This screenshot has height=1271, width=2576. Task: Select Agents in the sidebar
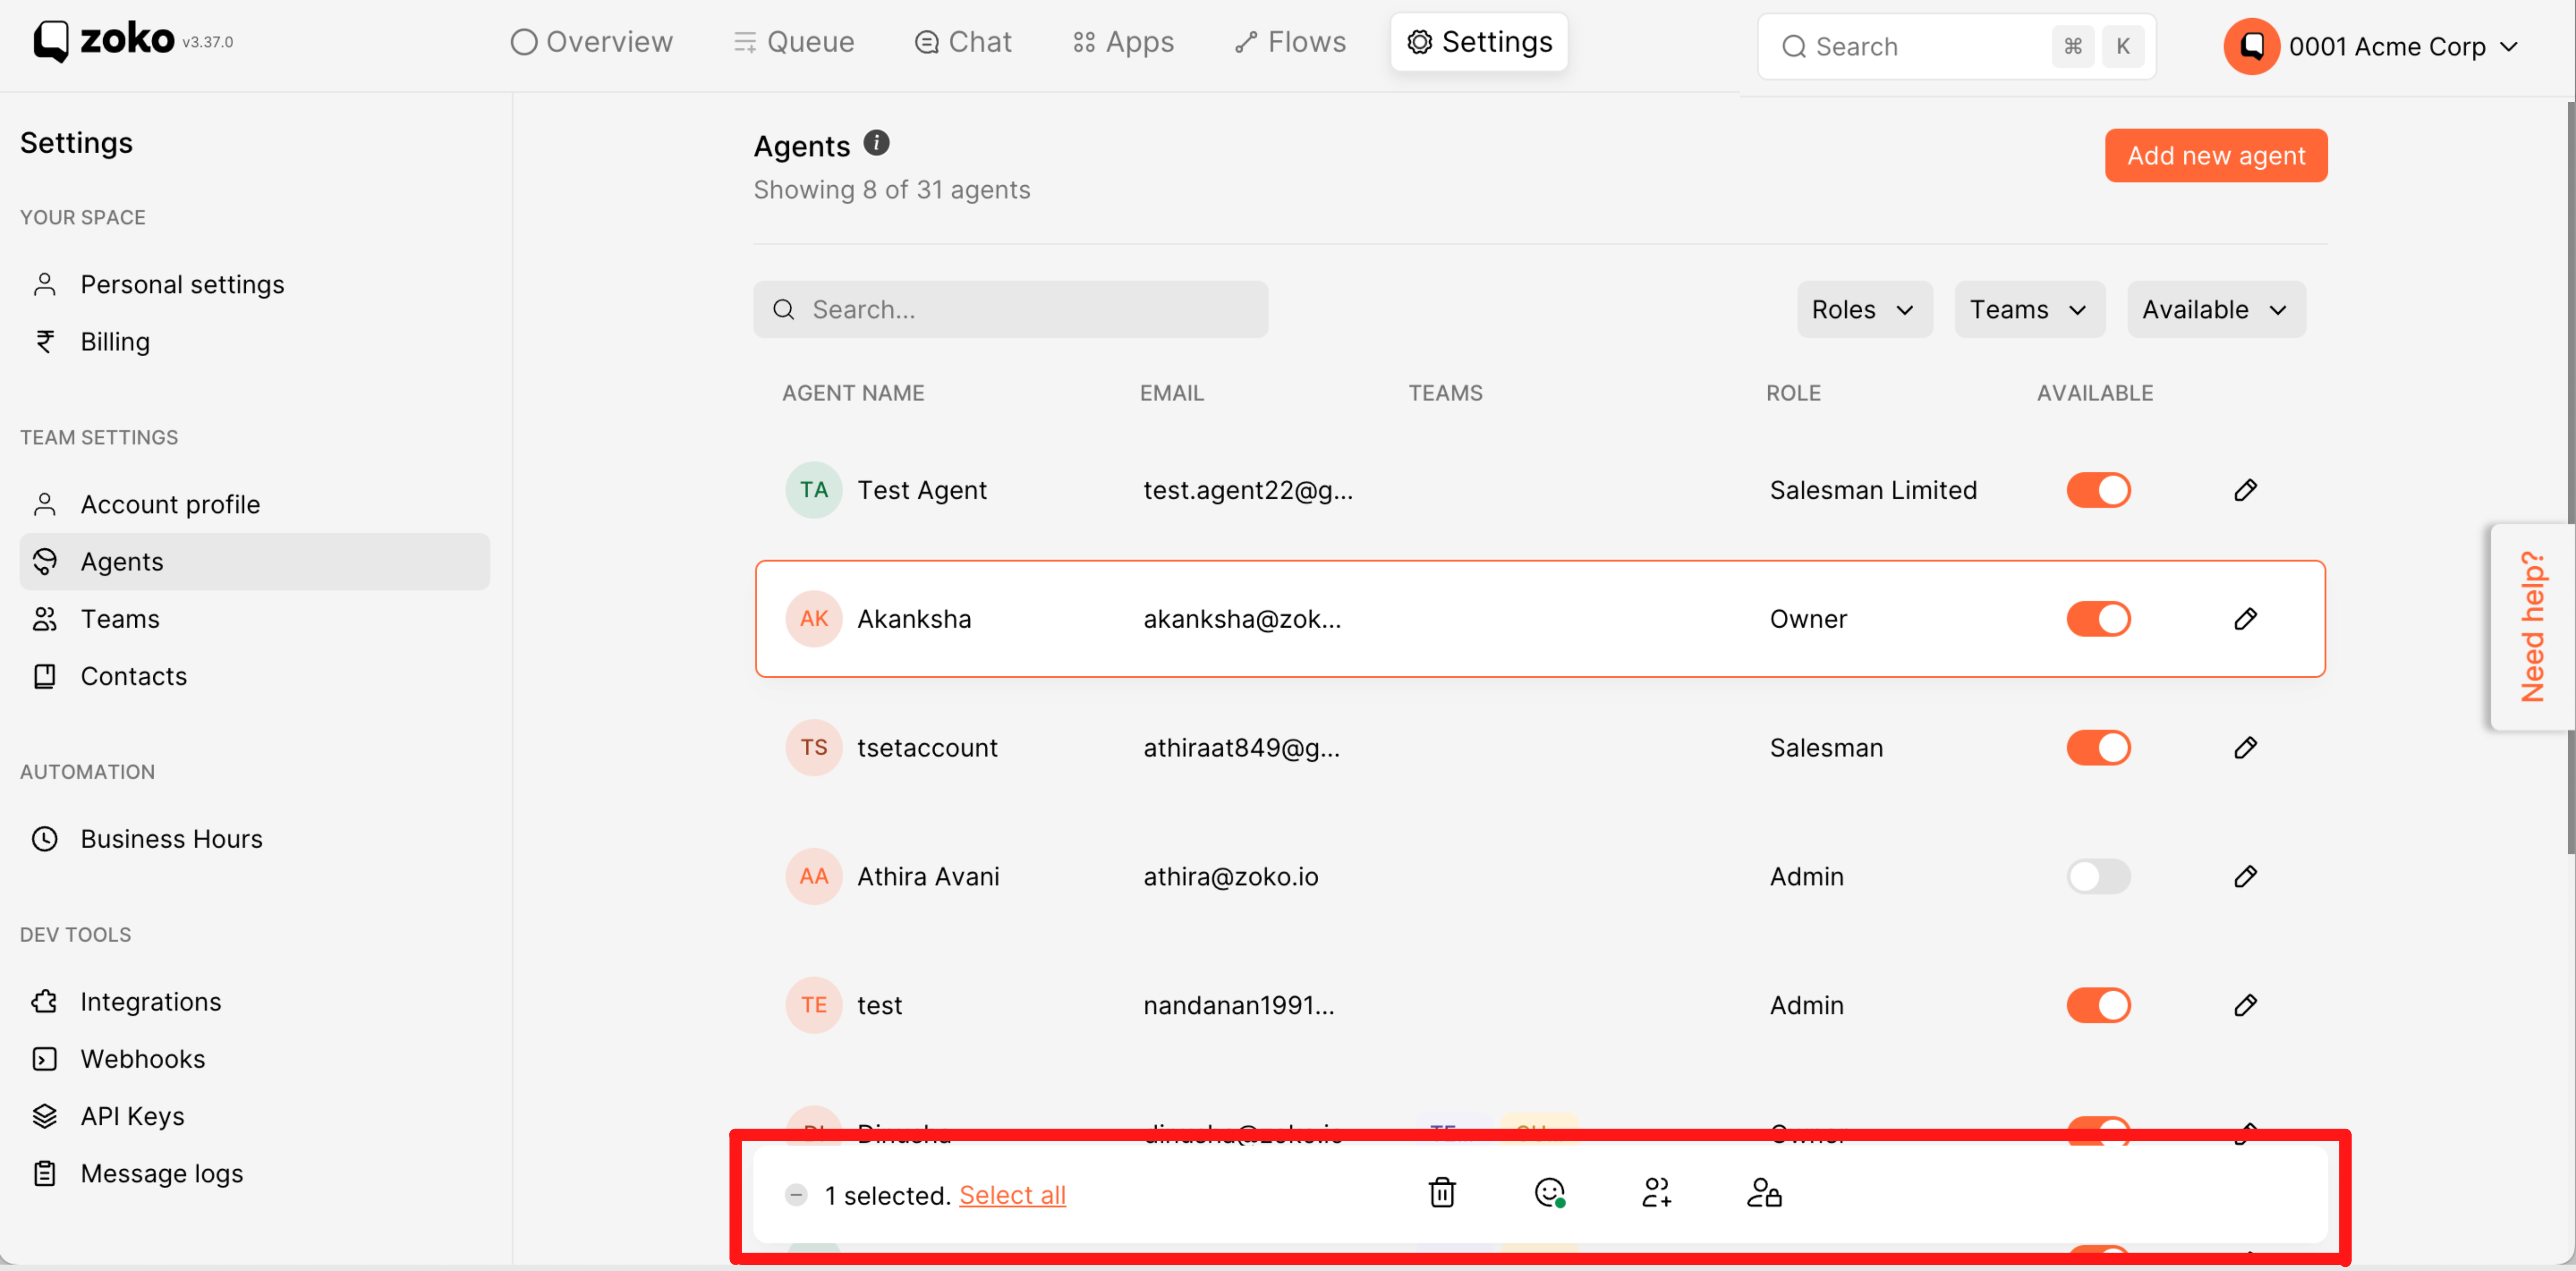(x=255, y=562)
